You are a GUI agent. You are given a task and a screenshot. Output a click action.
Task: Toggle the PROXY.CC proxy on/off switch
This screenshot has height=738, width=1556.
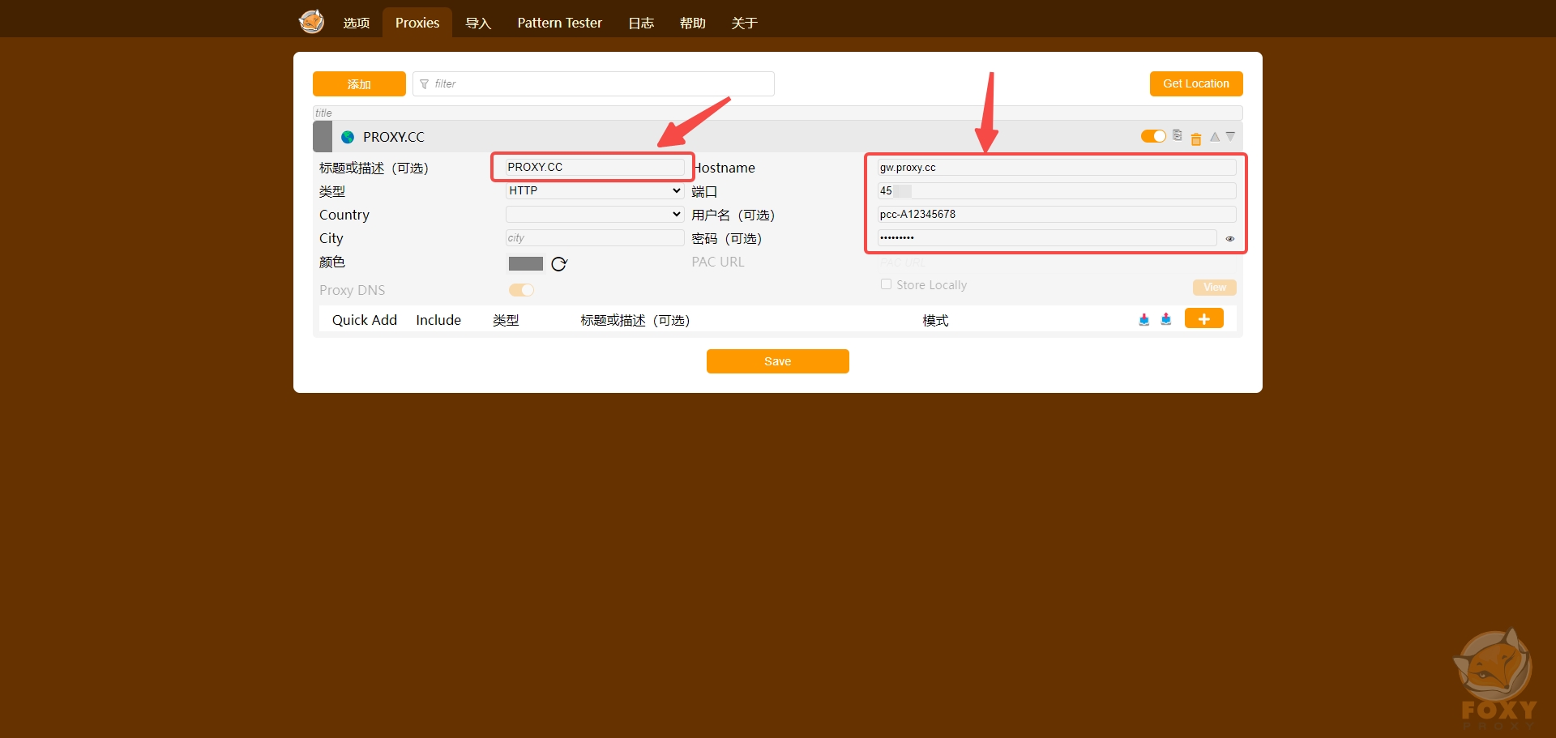click(1153, 136)
